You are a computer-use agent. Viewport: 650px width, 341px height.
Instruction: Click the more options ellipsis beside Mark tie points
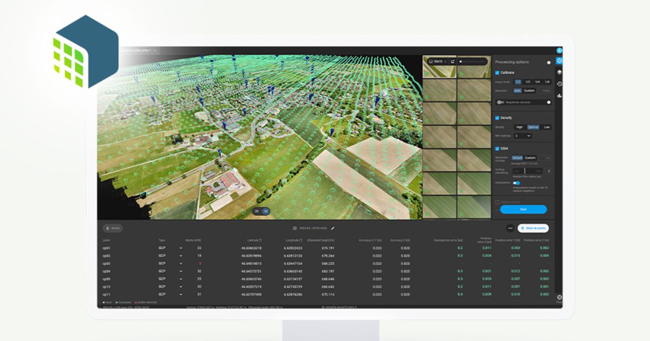[510, 228]
